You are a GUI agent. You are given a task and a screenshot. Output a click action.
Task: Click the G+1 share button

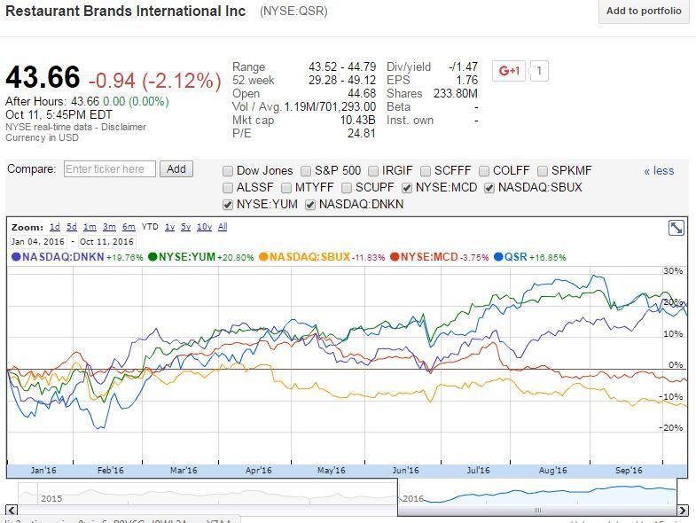coord(509,71)
